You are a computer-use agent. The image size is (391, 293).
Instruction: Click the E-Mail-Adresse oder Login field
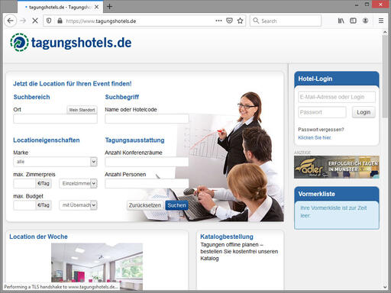(x=337, y=97)
